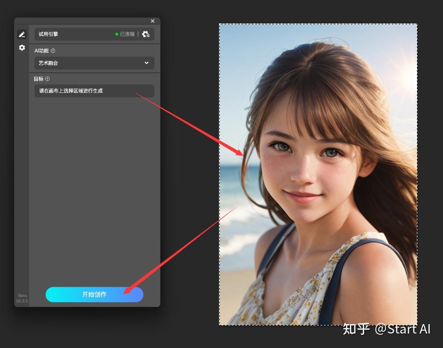Screen dimensions: 443x348
Task: Click the 试用引擎 engine selector field
Action: pos(94,34)
